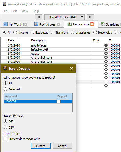
Task: Click the Export button
Action: (41, 146)
